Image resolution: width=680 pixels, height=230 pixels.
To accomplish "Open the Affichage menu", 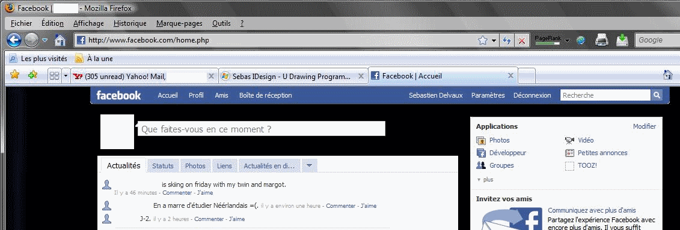I will coord(88,23).
